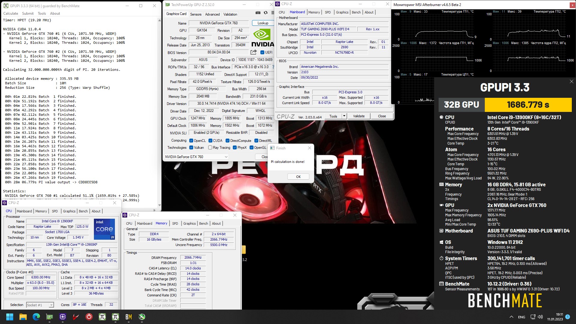Screen dimensions: 576x324
Task: Close MSI Afterburner monitoring window
Action: pos(572,5)
